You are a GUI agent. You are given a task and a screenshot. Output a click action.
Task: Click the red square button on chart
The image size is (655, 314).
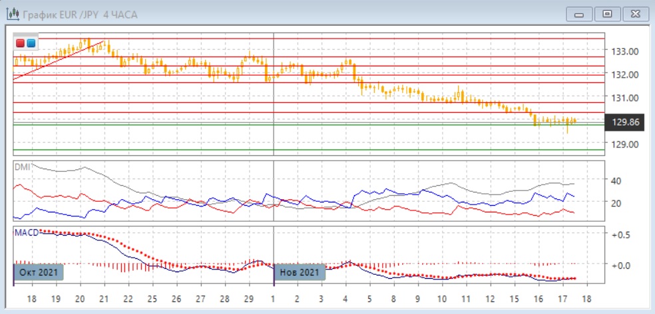(21, 44)
